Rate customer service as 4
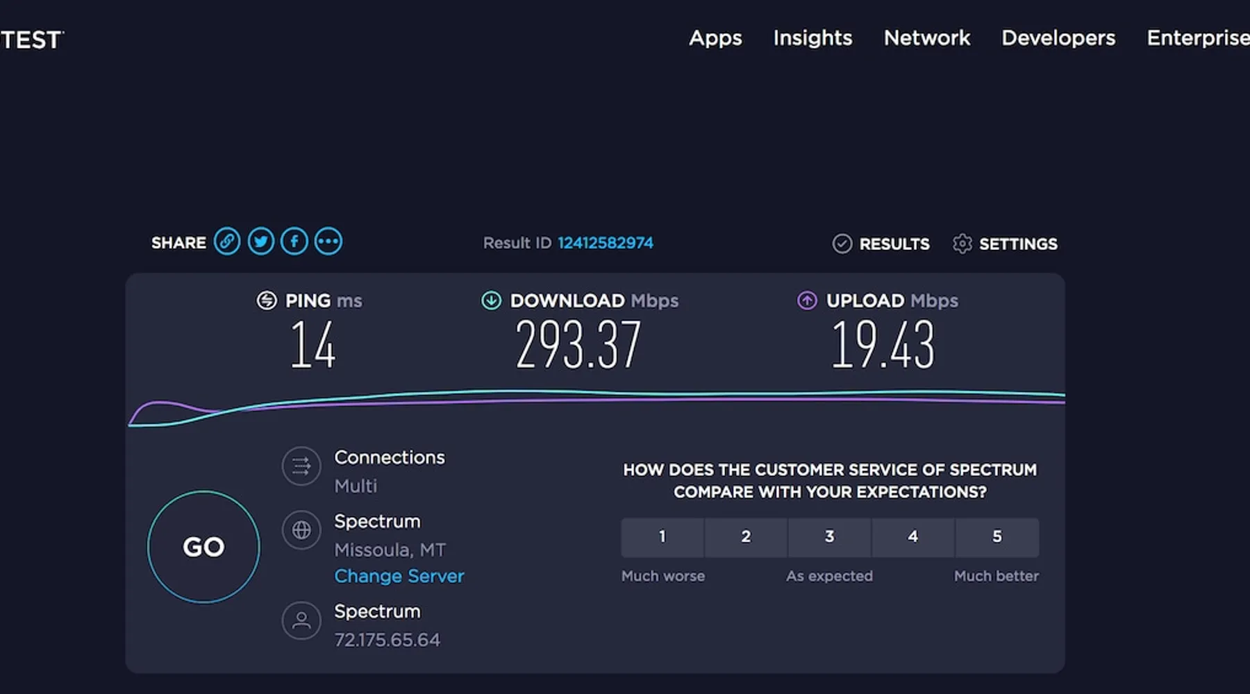 [913, 537]
